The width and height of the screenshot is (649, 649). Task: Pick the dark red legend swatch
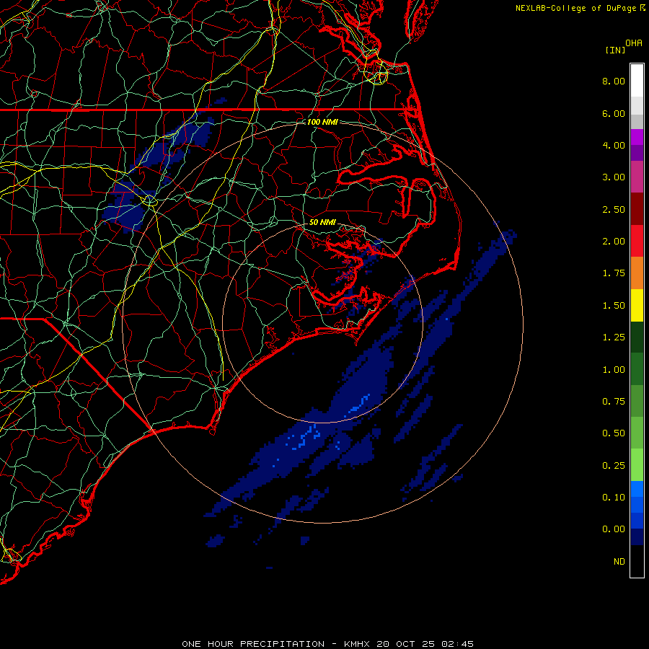pos(637,209)
